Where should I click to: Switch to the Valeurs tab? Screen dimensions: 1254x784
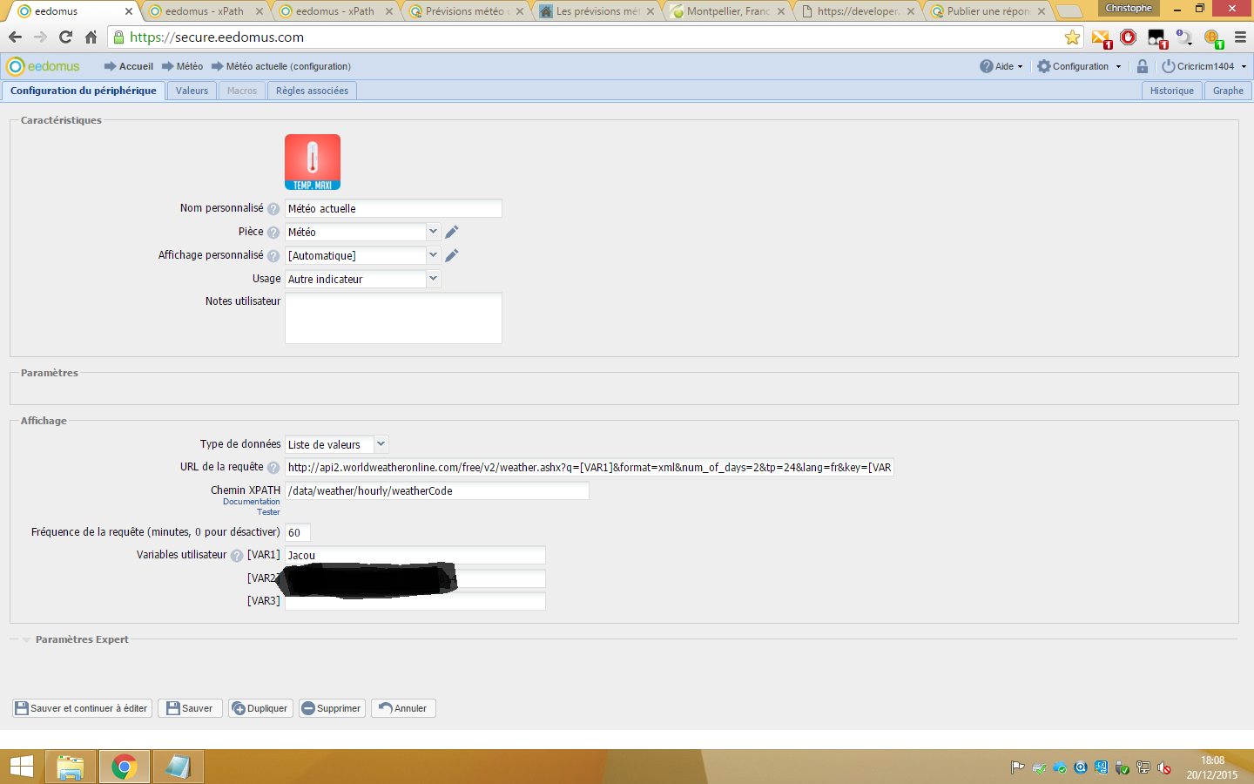pyautogui.click(x=192, y=91)
